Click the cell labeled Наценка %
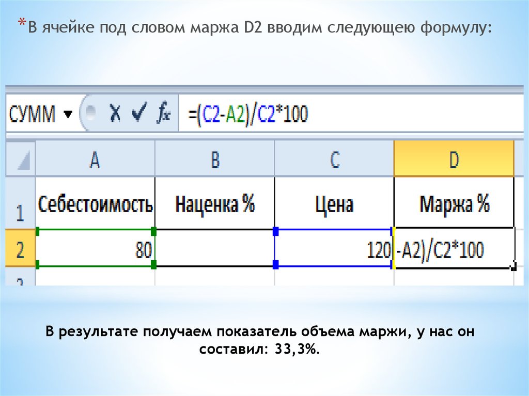The width and height of the screenshot is (529, 396). pyautogui.click(x=215, y=203)
